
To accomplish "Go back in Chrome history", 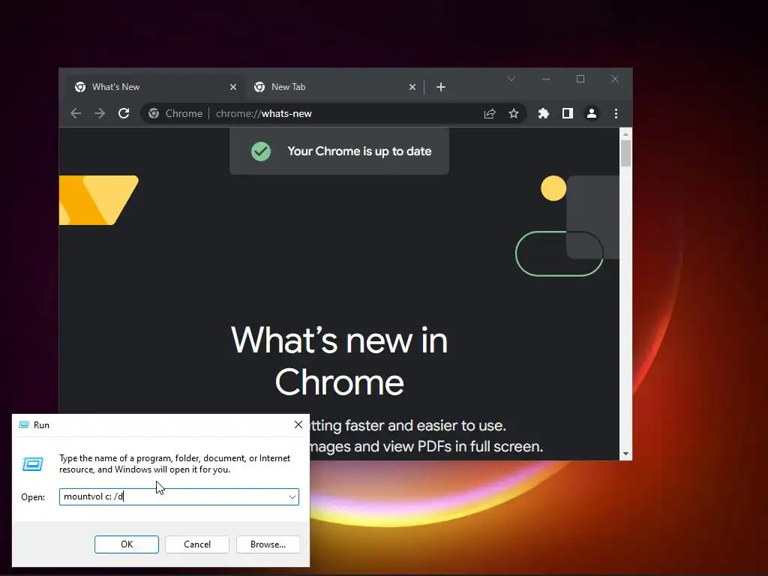I will coord(76,114).
